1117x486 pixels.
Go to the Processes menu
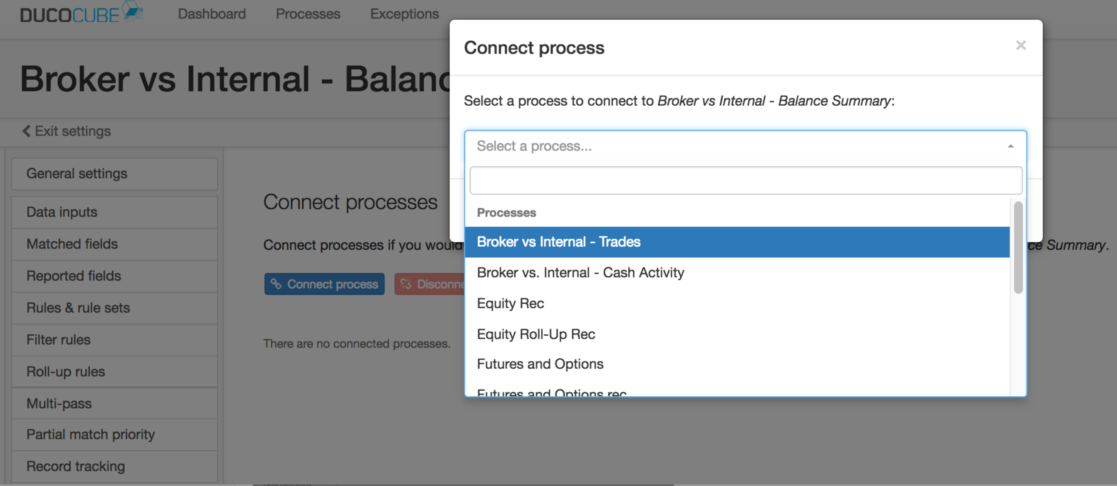pyautogui.click(x=308, y=14)
